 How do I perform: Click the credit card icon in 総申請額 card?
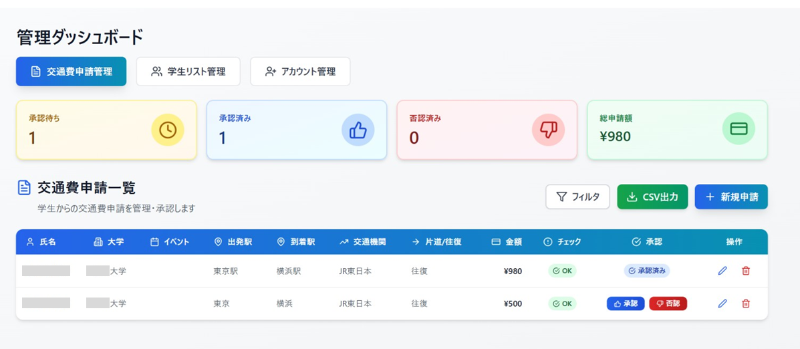click(x=739, y=130)
